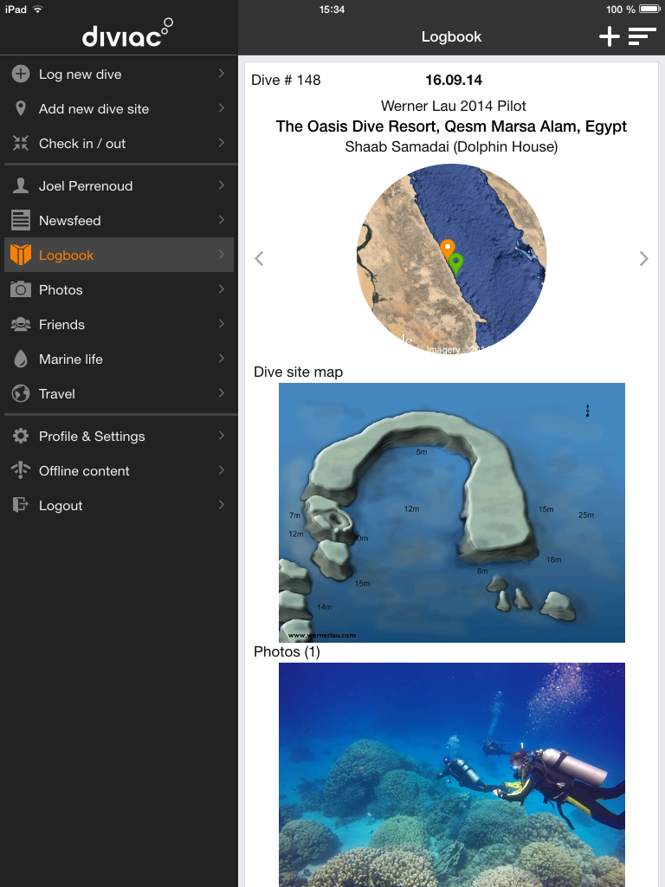Image resolution: width=665 pixels, height=887 pixels.
Task: Tap the Dive # 148 label
Action: tap(286, 80)
